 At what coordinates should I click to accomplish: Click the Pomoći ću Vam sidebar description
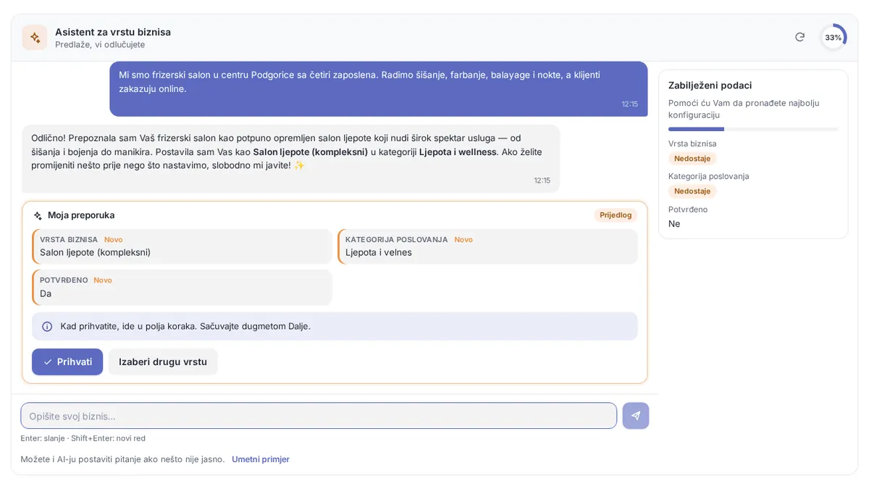[x=744, y=109]
